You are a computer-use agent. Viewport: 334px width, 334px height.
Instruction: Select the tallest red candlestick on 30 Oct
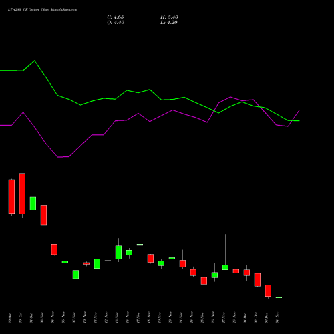[x=22, y=194]
